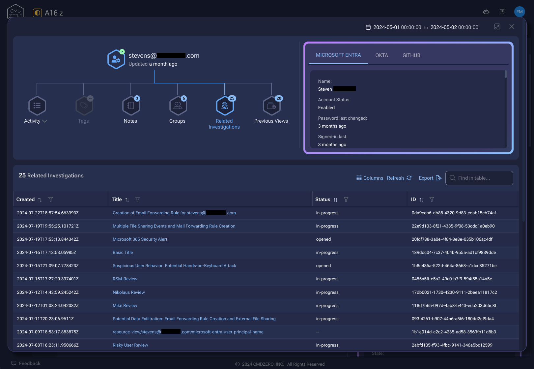This screenshot has height=369, width=534.
Task: Open the Nikolaus Review investigation
Action: tap(128, 292)
